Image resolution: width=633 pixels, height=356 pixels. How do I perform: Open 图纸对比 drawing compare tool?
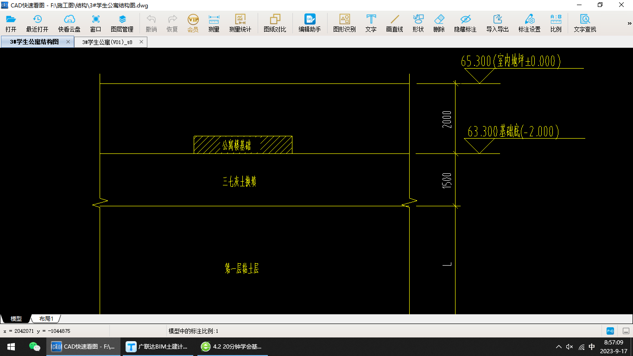pyautogui.click(x=275, y=24)
